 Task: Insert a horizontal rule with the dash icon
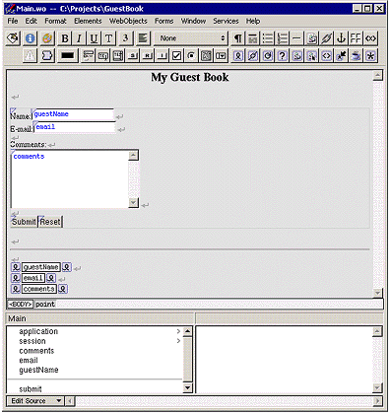pos(296,38)
